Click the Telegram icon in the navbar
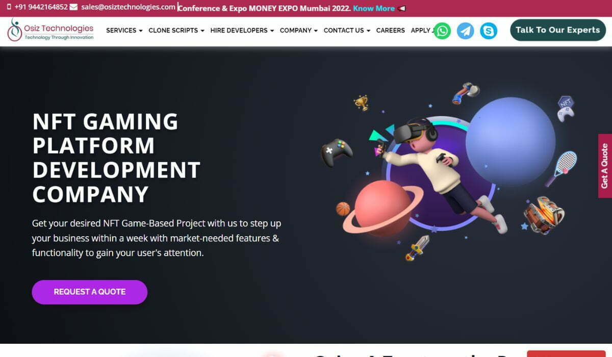This screenshot has width=612, height=357. click(466, 31)
